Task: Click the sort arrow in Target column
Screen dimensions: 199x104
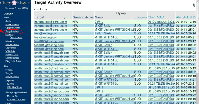Action: [x=65, y=18]
